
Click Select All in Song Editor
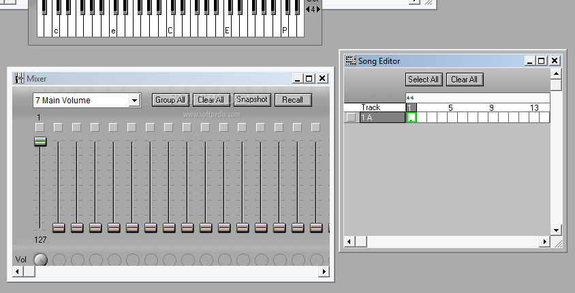tap(423, 80)
